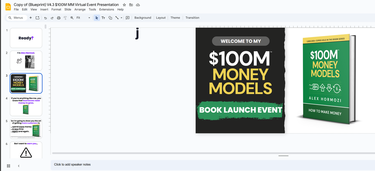Open the Shape tool
This screenshot has height=171, width=375.
pos(110,18)
